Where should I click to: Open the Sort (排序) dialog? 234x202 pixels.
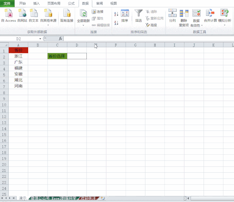[125, 16]
